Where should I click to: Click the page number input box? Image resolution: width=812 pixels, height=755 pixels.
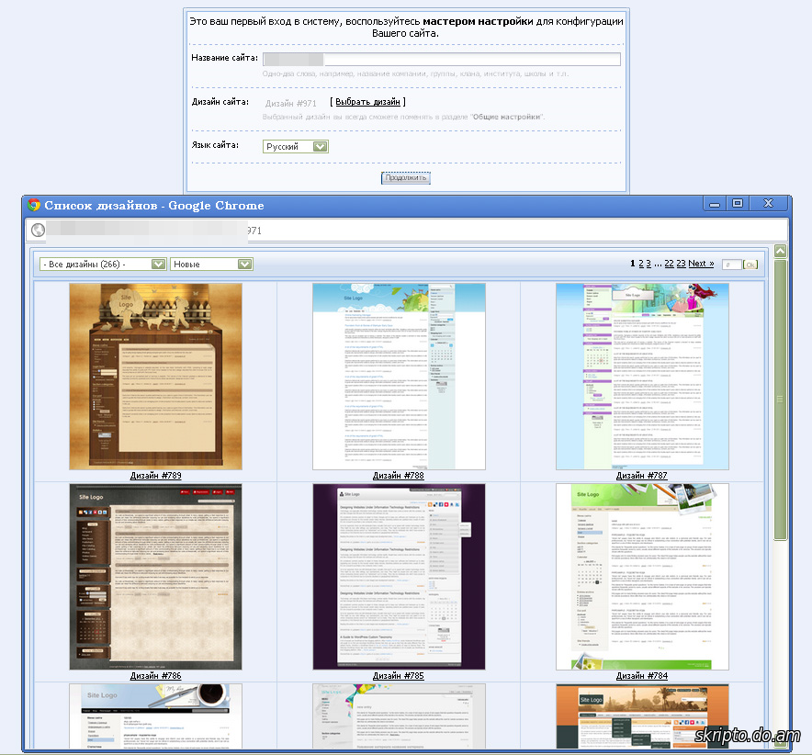pos(731,265)
